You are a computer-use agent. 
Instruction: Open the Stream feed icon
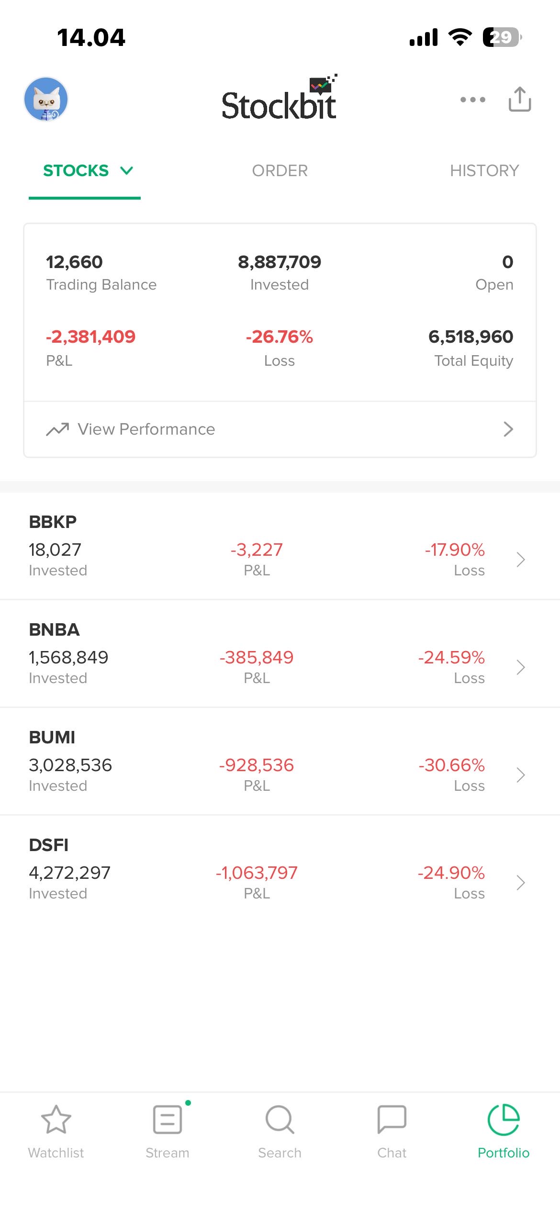point(168,1120)
